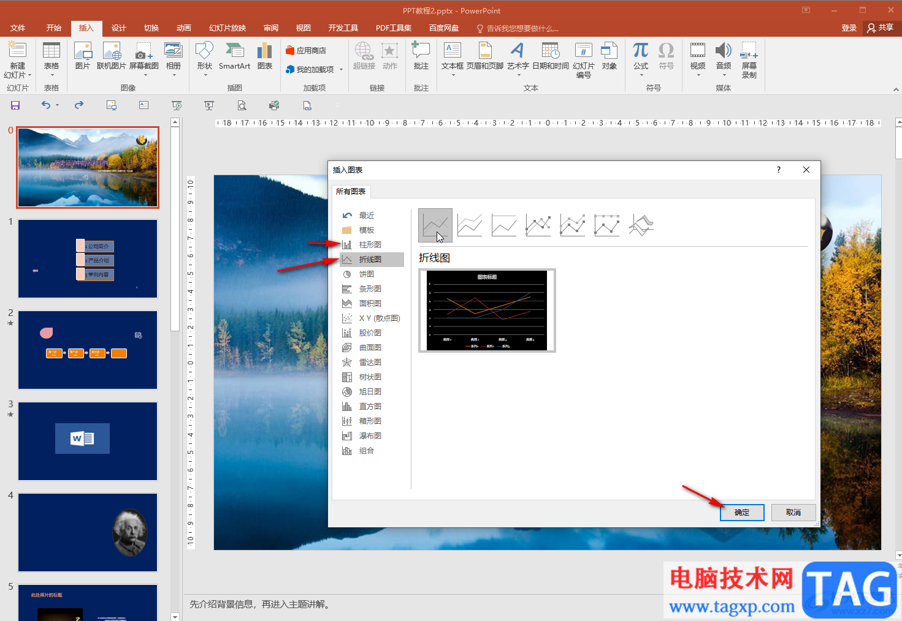This screenshot has height=621, width=902.
Task: Choose 雷达图 radar chart category
Action: coord(370,363)
